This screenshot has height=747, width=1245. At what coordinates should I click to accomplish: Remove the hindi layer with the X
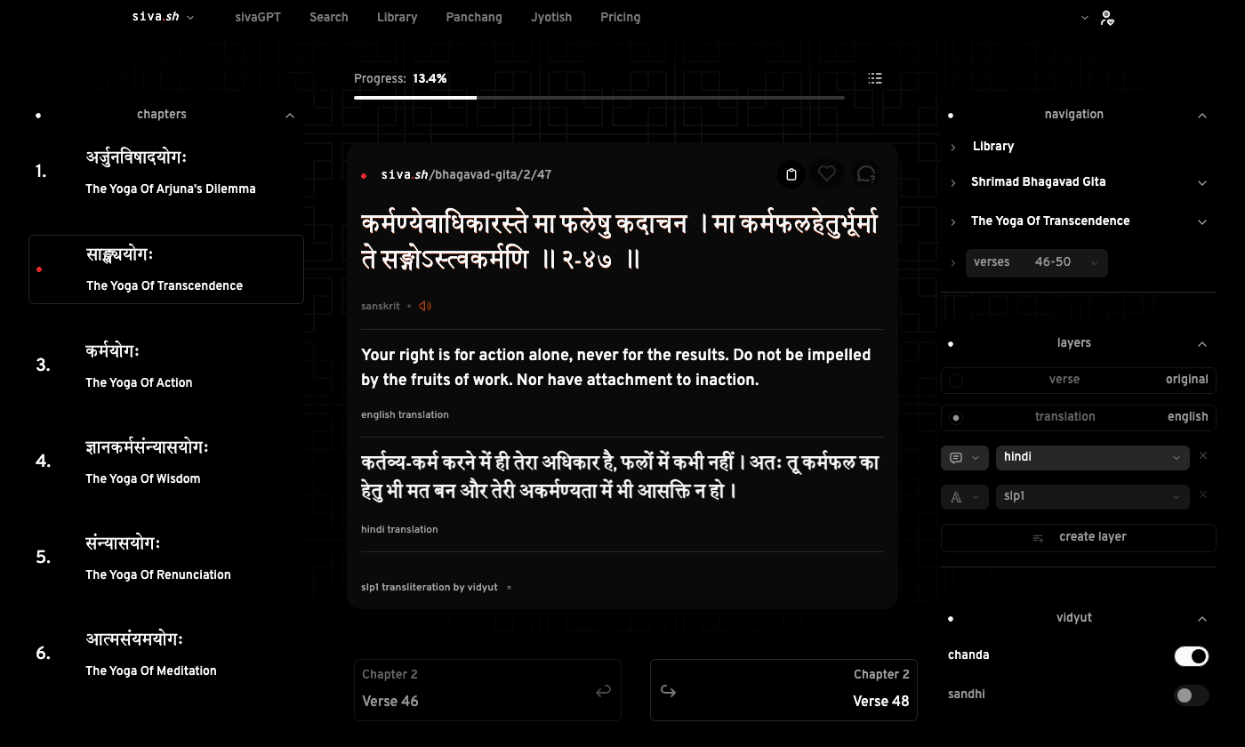[1203, 456]
